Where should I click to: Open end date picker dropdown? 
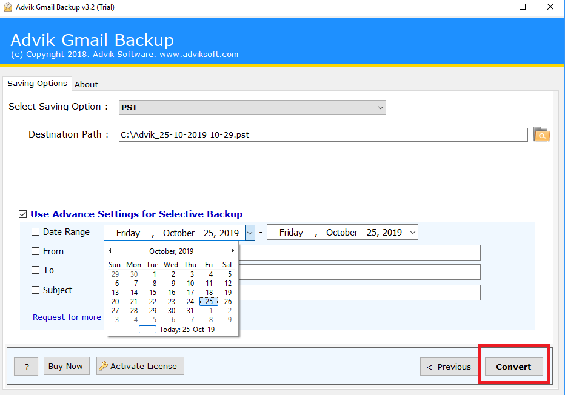(x=413, y=233)
